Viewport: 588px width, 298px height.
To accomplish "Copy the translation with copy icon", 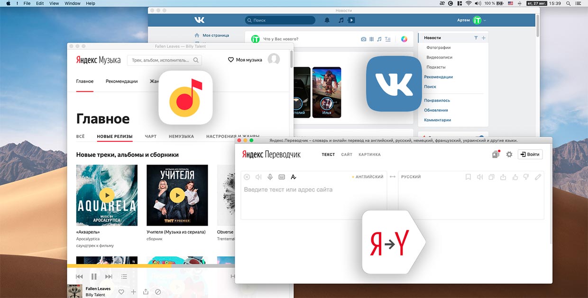I will coord(491,177).
